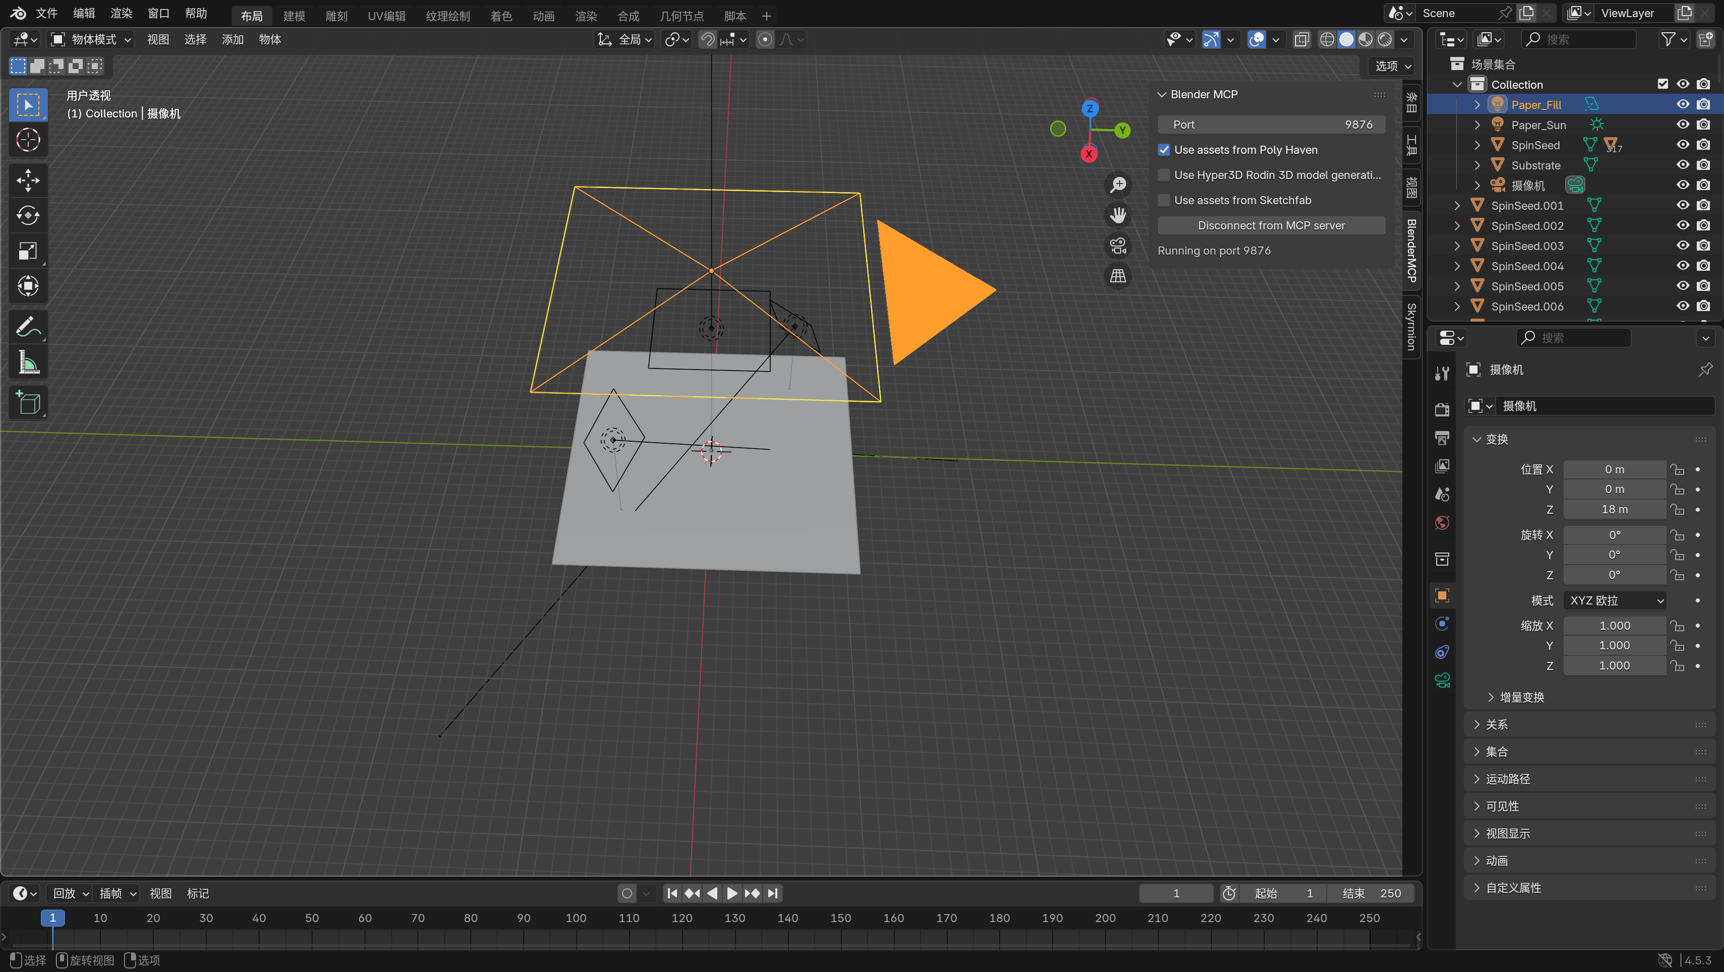Click Disconnect from MCP server
The width and height of the screenshot is (1724, 972).
[1270, 225]
